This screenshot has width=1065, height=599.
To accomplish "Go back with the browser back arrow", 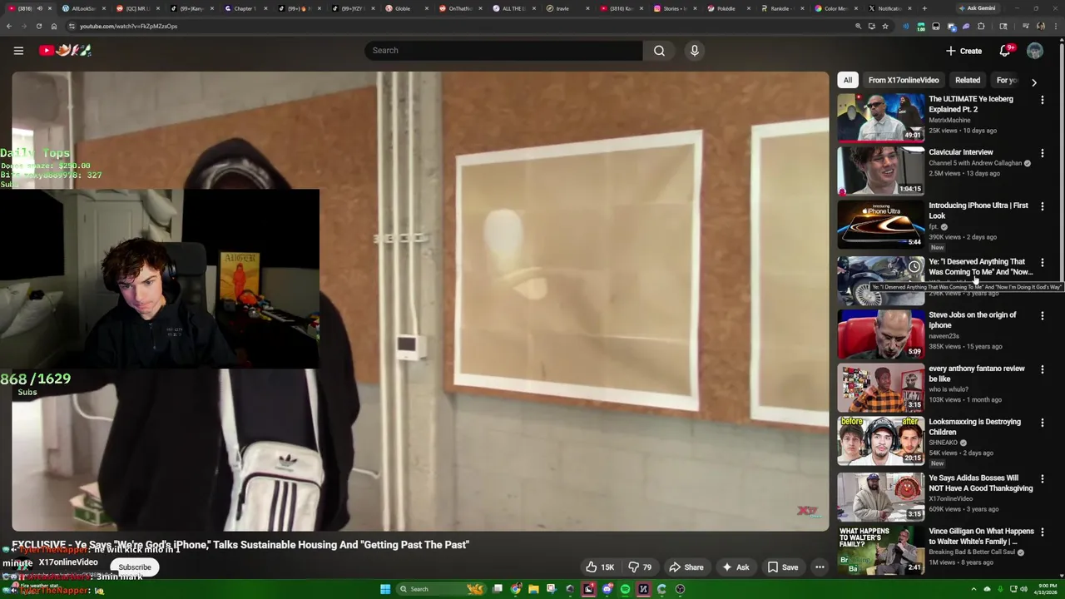I will click(9, 26).
